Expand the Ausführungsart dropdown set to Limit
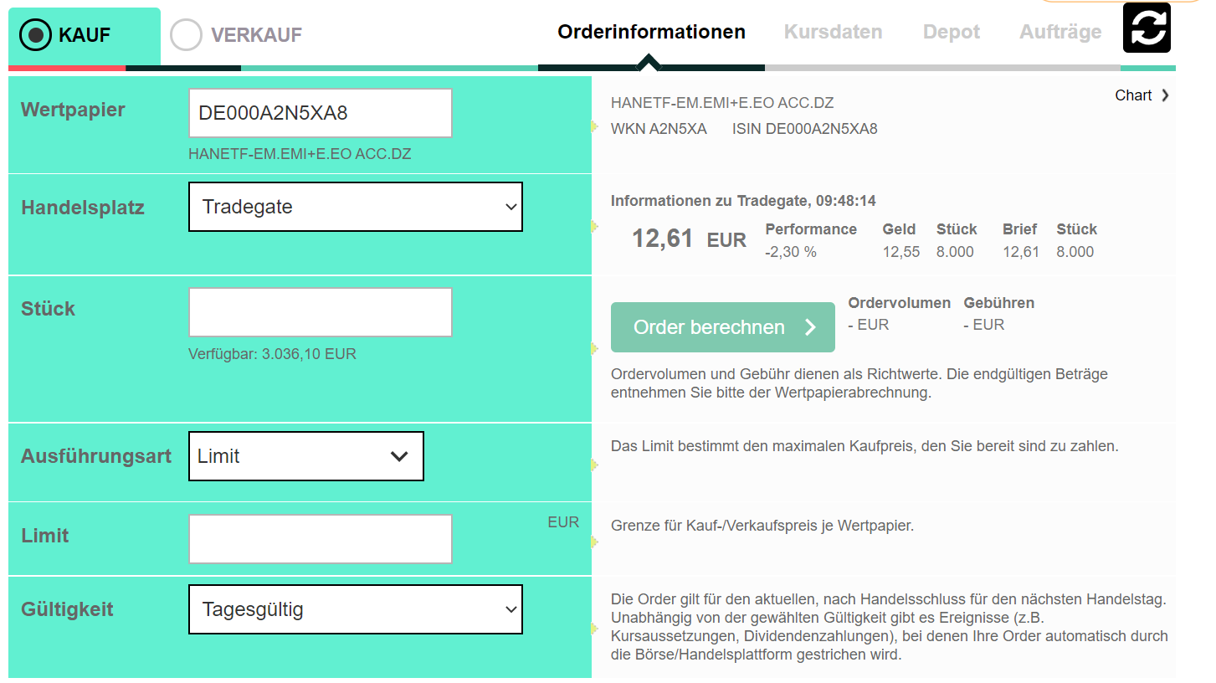 coord(305,456)
